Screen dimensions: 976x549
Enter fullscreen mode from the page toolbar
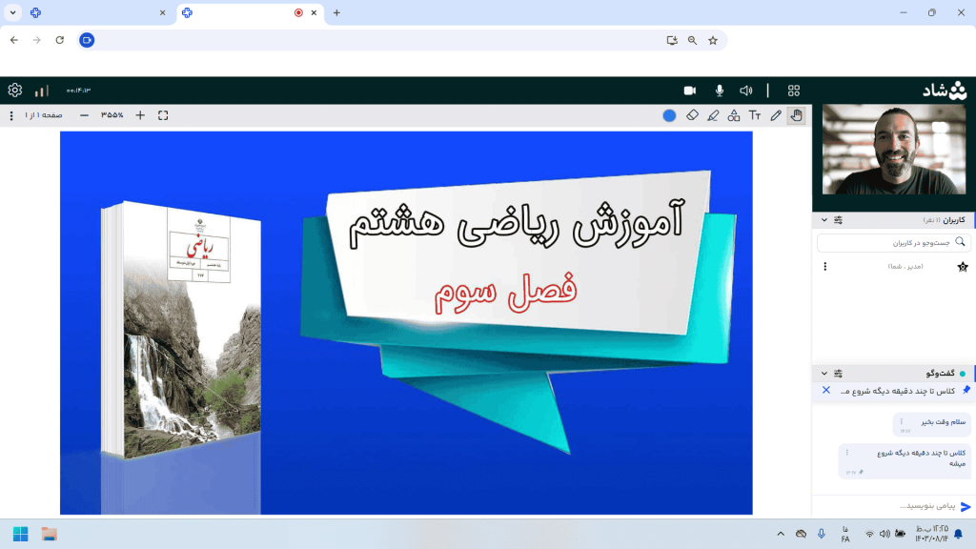point(162,114)
